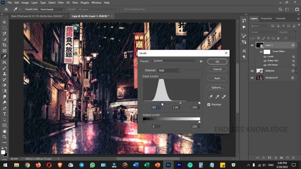Hide the Background layer

pos(252,78)
